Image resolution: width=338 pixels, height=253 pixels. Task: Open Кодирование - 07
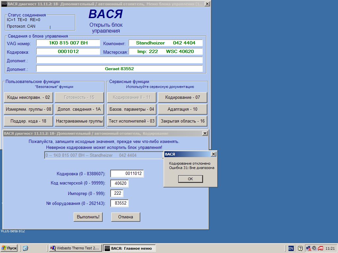click(183, 97)
